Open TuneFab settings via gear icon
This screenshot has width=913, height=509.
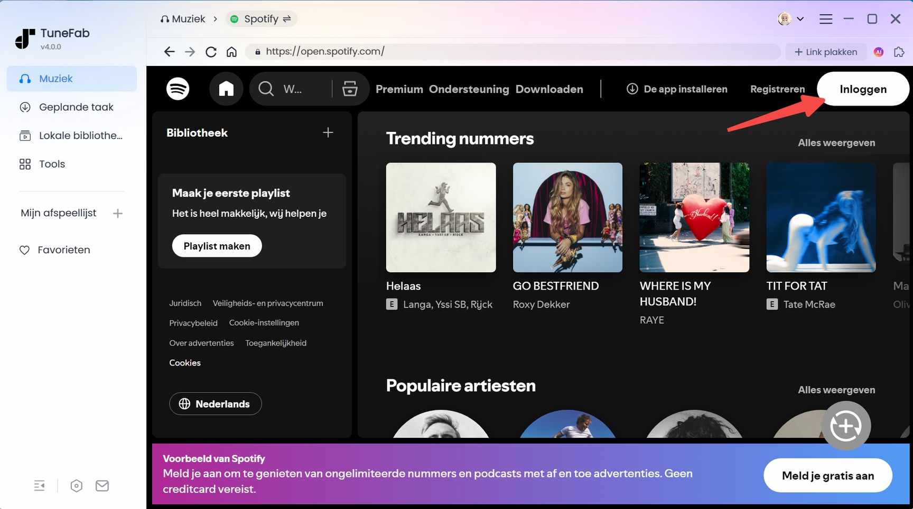coord(76,485)
